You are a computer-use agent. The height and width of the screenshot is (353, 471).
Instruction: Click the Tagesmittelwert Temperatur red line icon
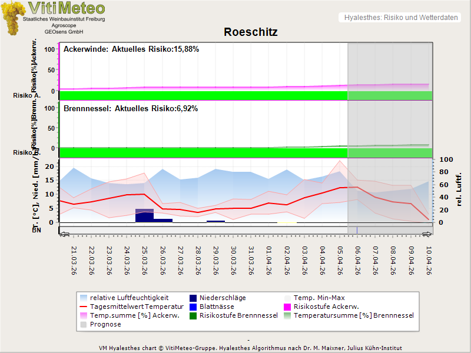coord(83,307)
